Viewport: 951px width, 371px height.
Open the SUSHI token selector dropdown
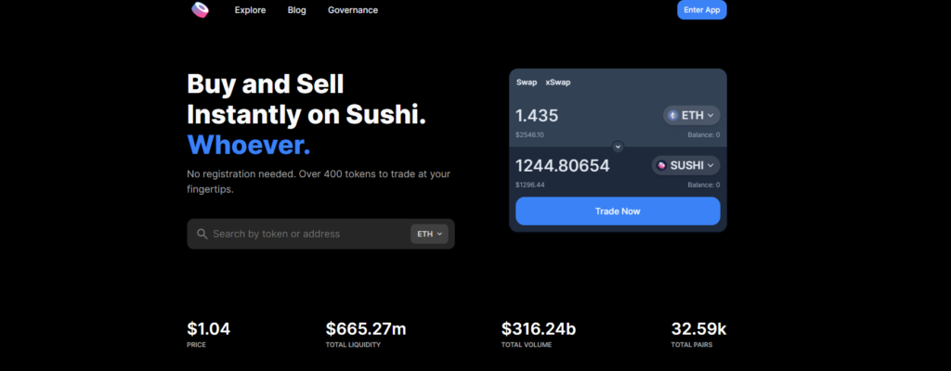686,165
